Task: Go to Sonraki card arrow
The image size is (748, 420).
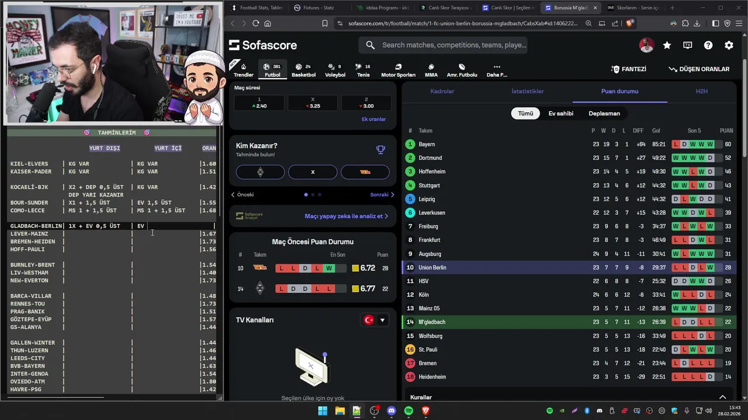Action: (382, 194)
